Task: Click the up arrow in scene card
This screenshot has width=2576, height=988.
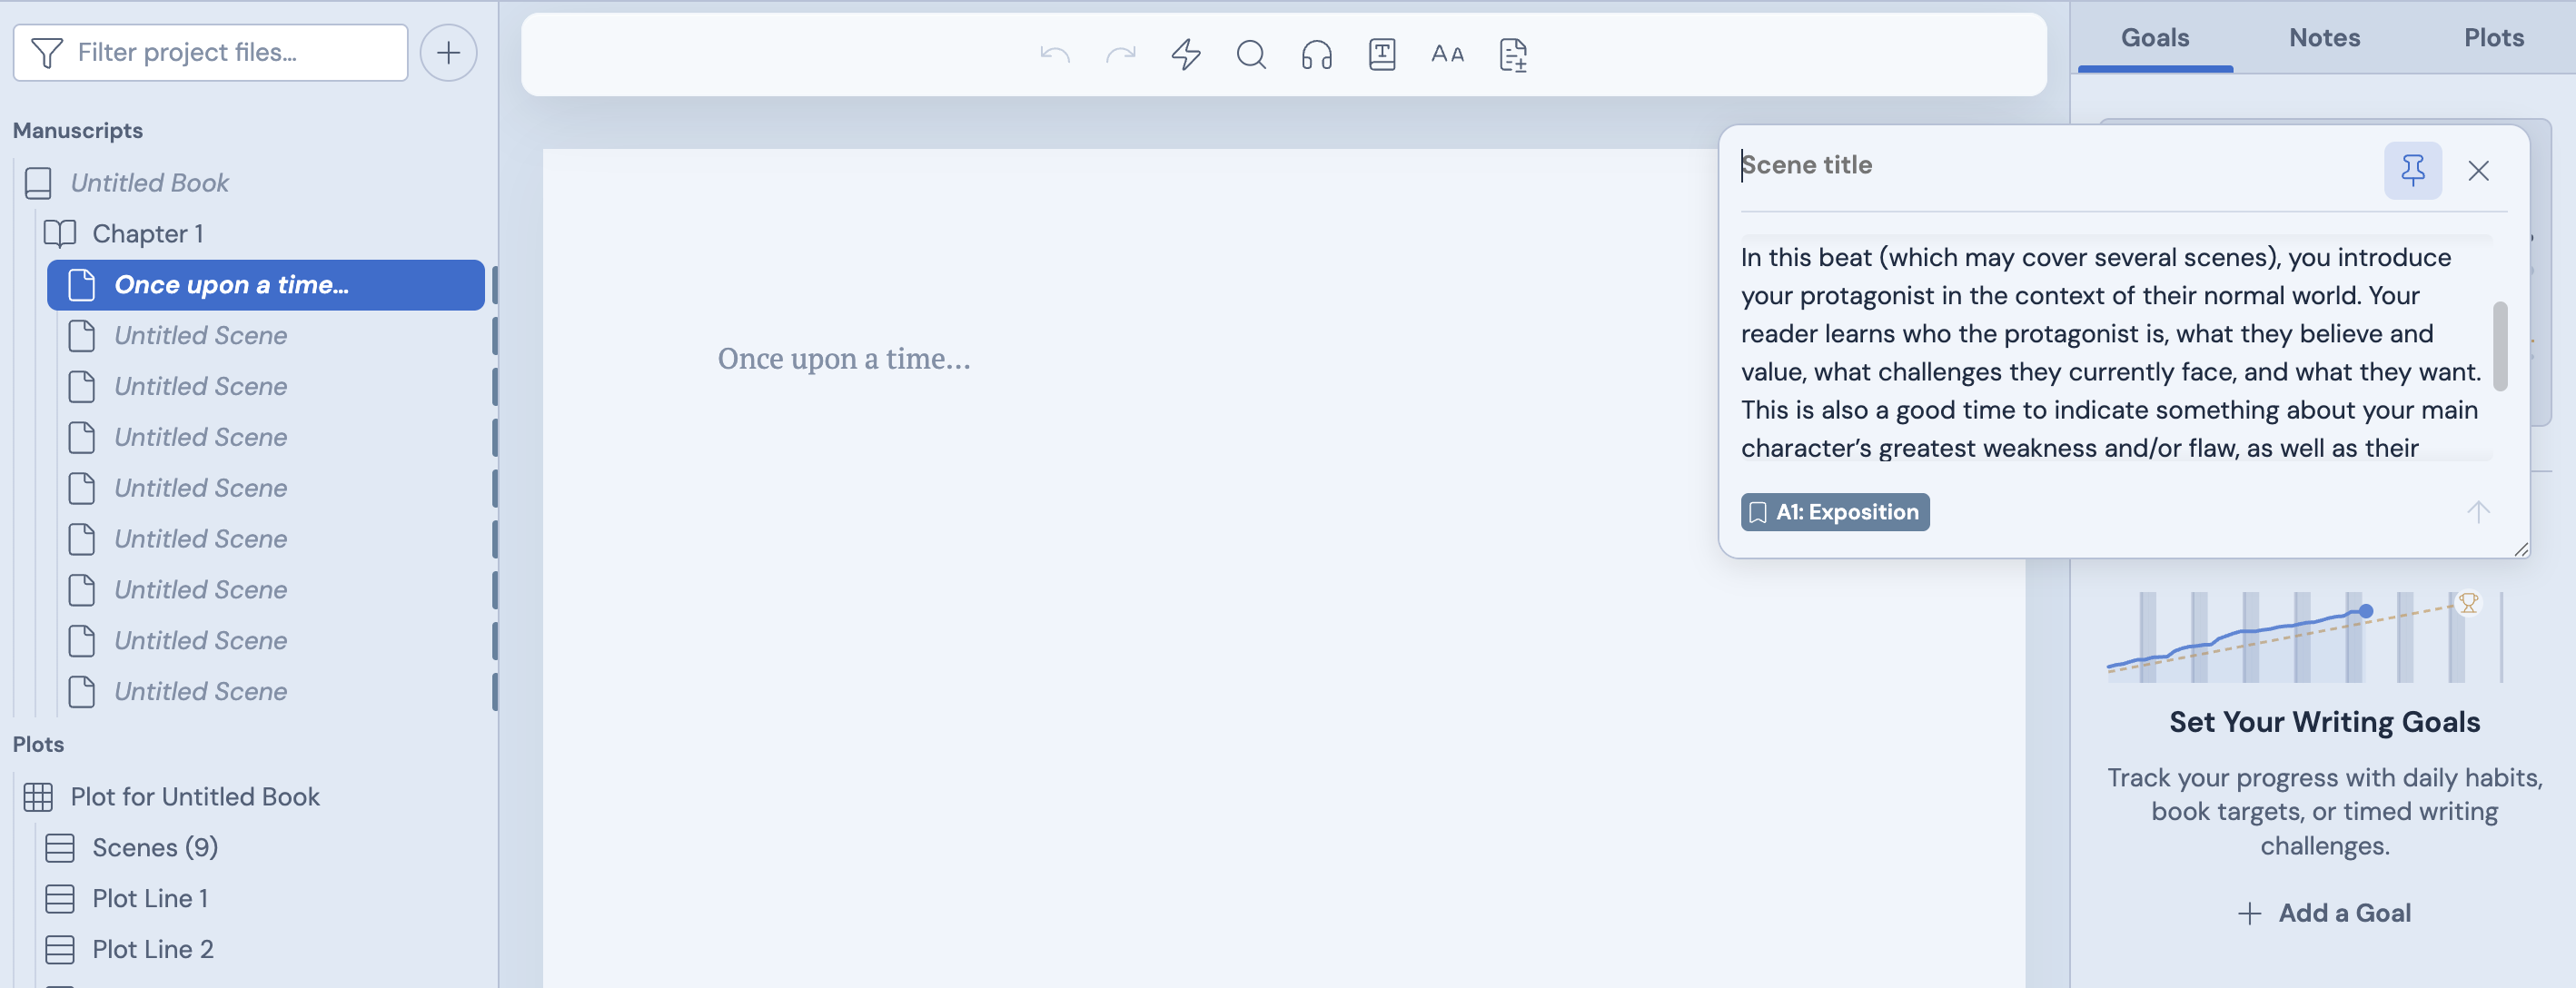Action: point(2478,512)
